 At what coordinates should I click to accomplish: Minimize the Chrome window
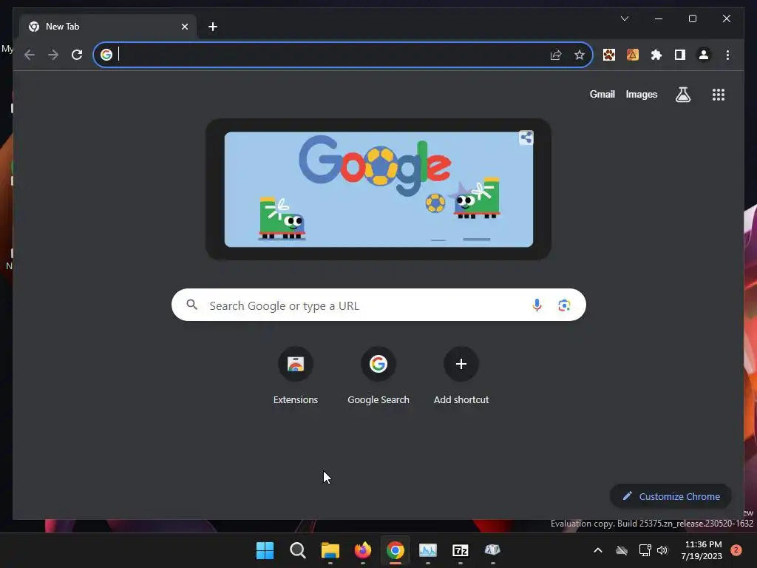pyautogui.click(x=659, y=18)
